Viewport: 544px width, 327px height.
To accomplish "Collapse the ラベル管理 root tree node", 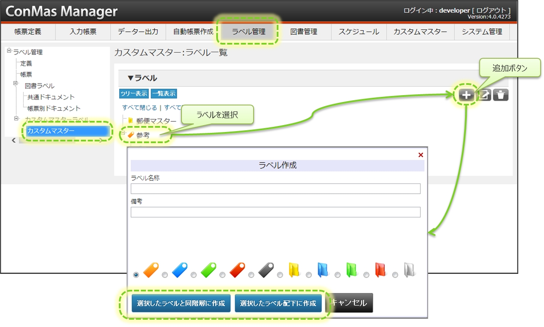I will pyautogui.click(x=9, y=51).
